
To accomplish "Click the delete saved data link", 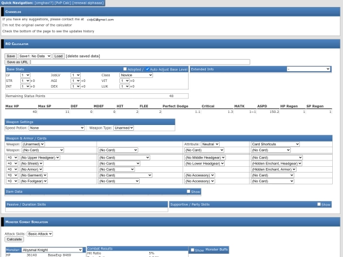I will click(x=83, y=56).
